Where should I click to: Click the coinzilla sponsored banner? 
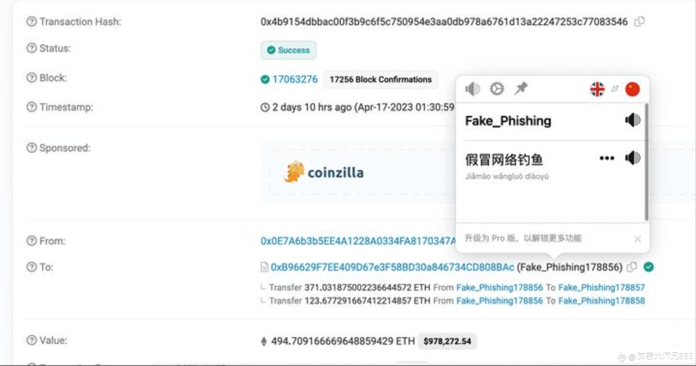tap(324, 172)
